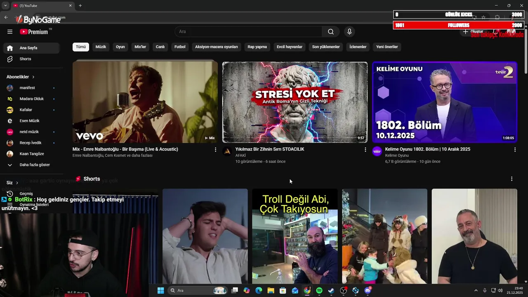The image size is (528, 297).
Task: Select the Son yüklenenler chip
Action: click(x=326, y=47)
